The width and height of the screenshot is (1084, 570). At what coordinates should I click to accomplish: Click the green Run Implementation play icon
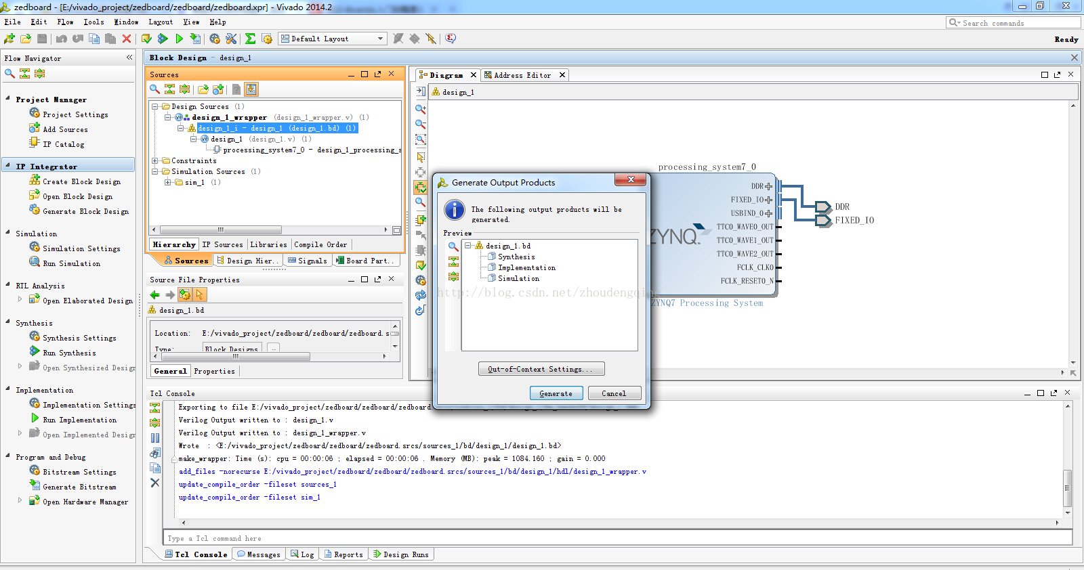pos(179,39)
